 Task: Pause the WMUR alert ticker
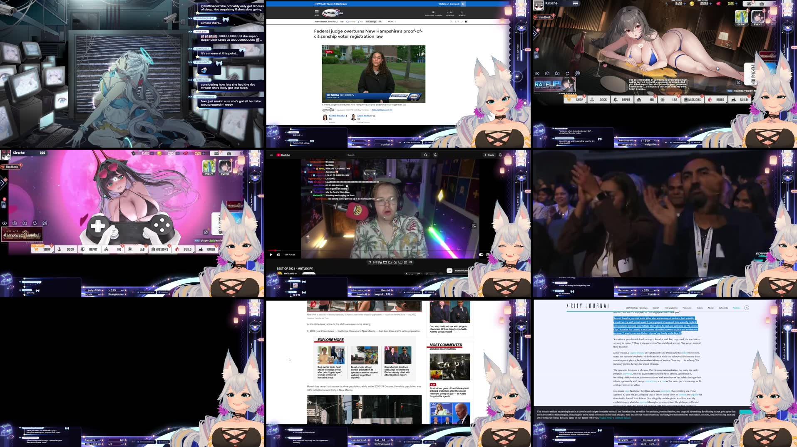coord(466,22)
